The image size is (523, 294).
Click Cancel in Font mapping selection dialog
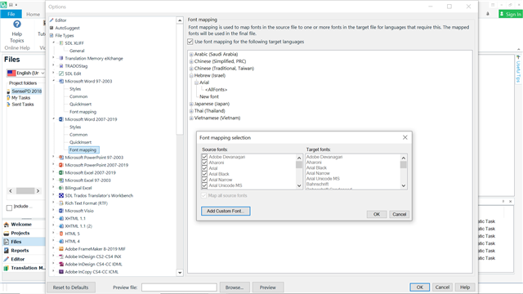(399, 214)
